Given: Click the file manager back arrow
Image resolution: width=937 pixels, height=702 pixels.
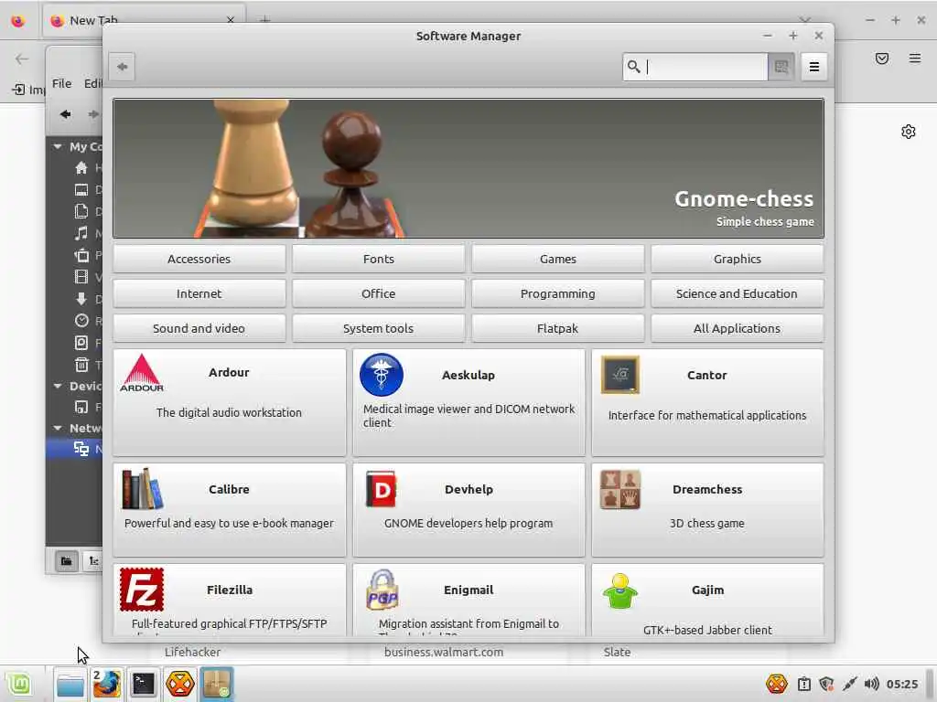Looking at the screenshot, I should coord(65,114).
